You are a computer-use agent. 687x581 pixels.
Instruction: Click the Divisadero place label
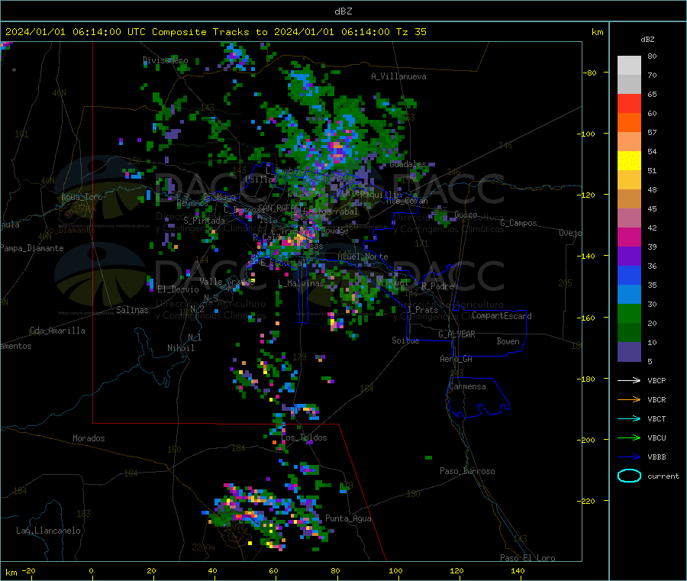point(165,60)
